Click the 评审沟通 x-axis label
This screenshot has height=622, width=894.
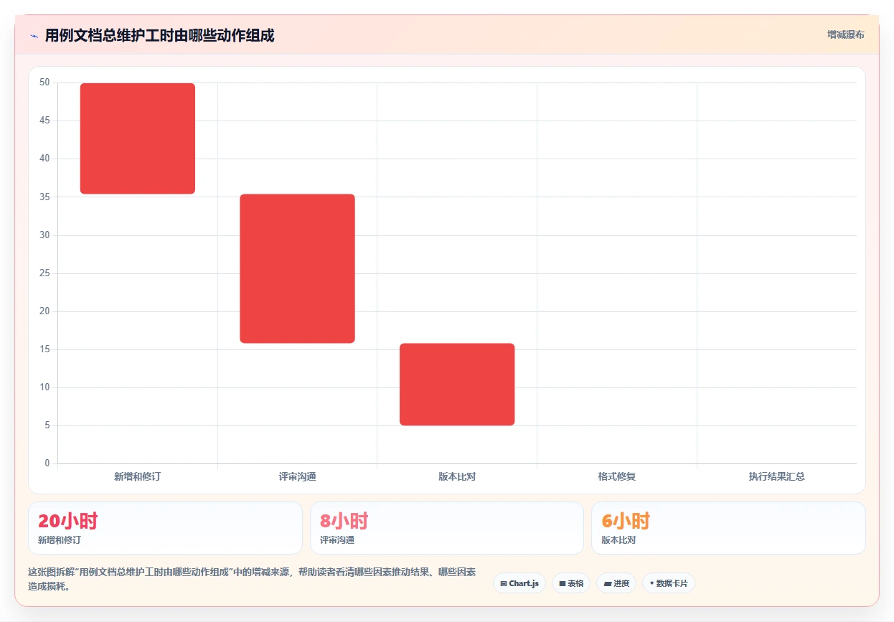pyautogui.click(x=297, y=476)
